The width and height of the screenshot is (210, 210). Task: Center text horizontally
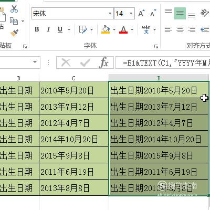tap(180, 29)
